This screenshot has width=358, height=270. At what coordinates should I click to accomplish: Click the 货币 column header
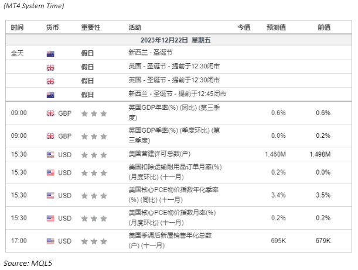(53, 27)
